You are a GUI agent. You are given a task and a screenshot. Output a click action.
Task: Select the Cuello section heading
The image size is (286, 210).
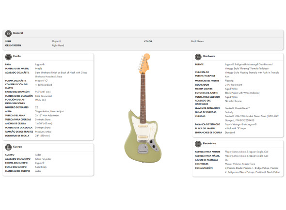[x=17, y=56]
